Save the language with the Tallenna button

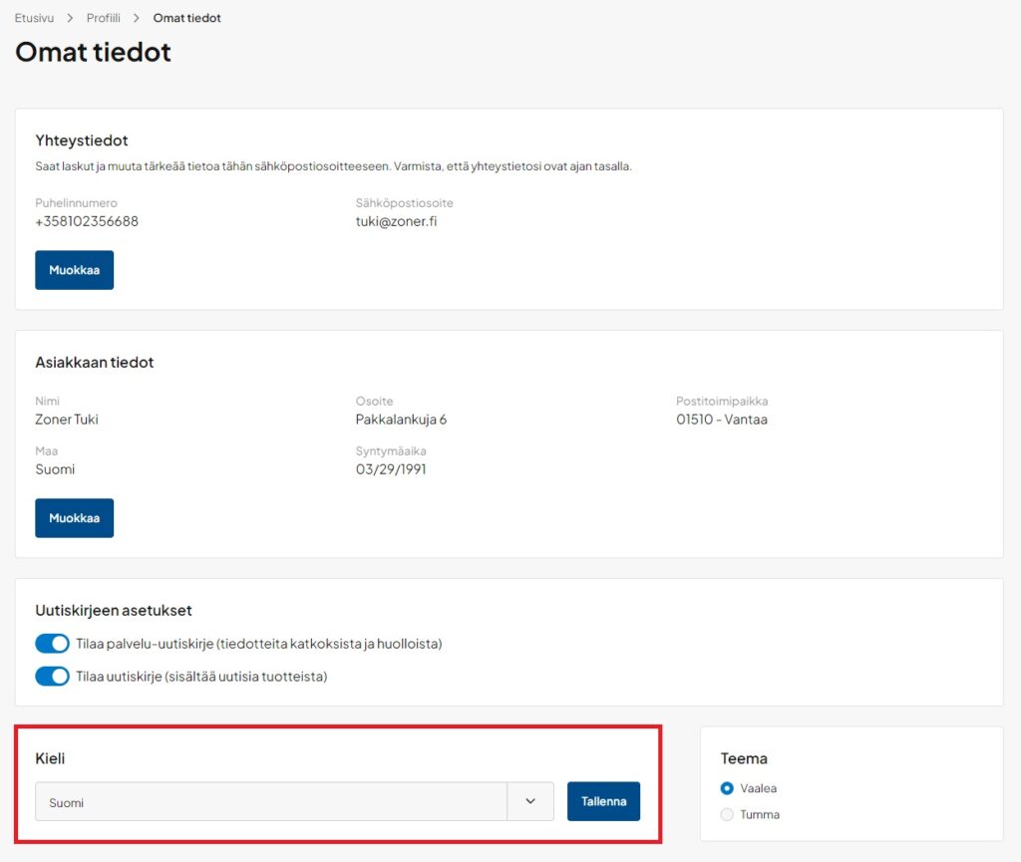(x=603, y=801)
